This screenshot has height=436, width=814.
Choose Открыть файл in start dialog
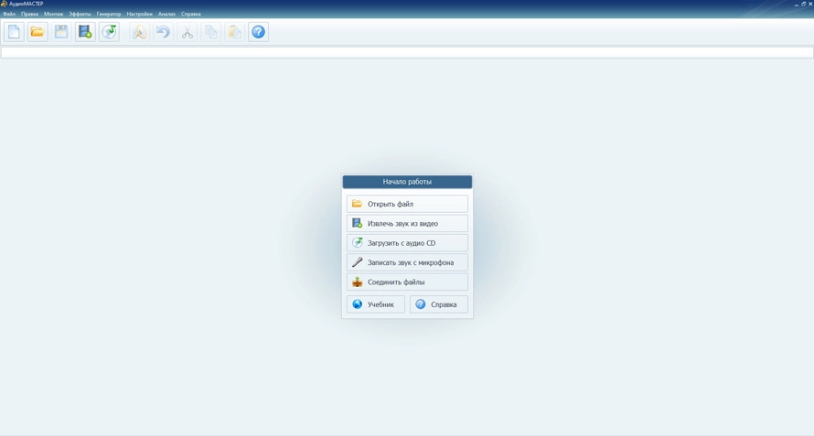point(407,204)
